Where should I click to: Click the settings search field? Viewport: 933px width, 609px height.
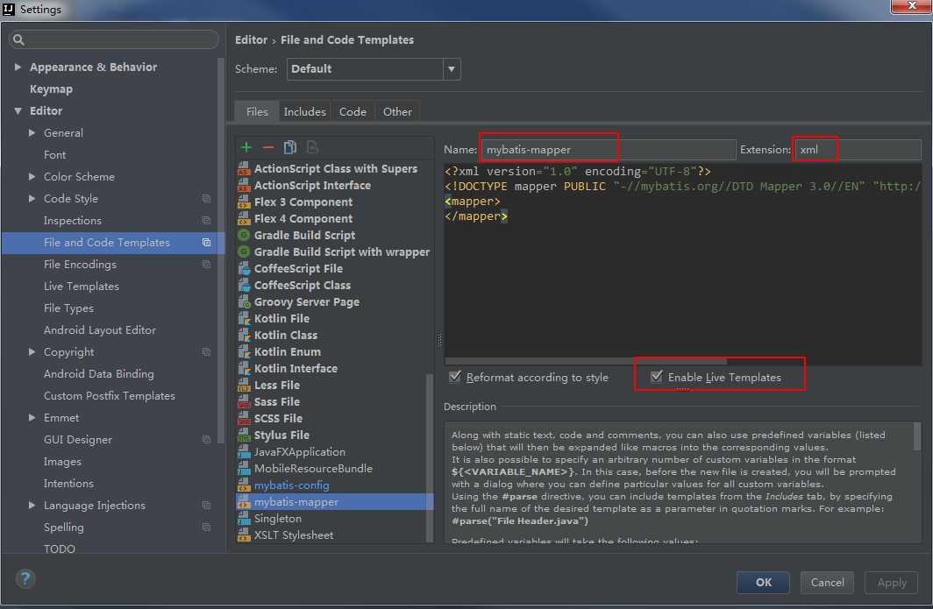tap(114, 39)
